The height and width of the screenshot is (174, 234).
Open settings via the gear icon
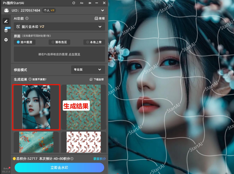(x=6, y=40)
